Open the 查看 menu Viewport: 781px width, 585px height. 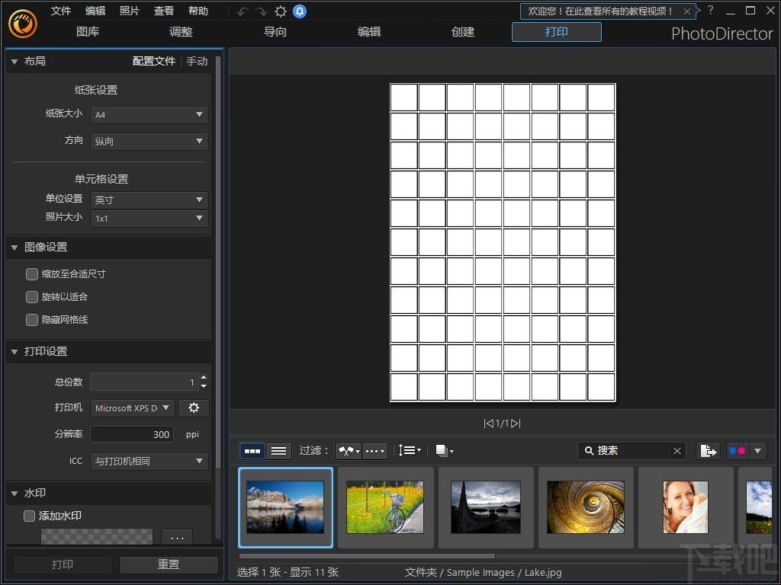(164, 11)
